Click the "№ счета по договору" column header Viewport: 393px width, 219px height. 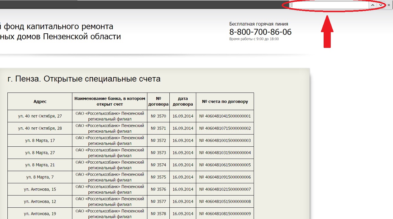[x=225, y=101]
